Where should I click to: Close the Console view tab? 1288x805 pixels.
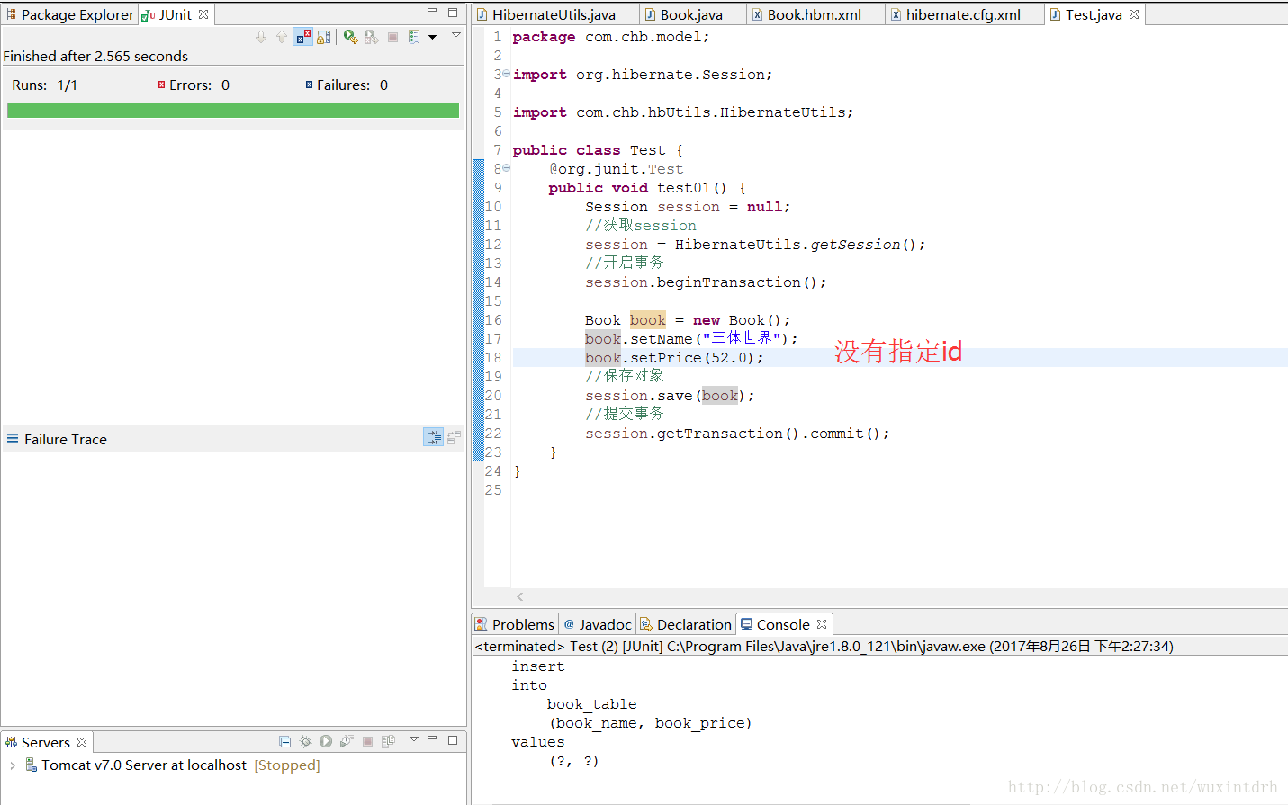pos(822,624)
